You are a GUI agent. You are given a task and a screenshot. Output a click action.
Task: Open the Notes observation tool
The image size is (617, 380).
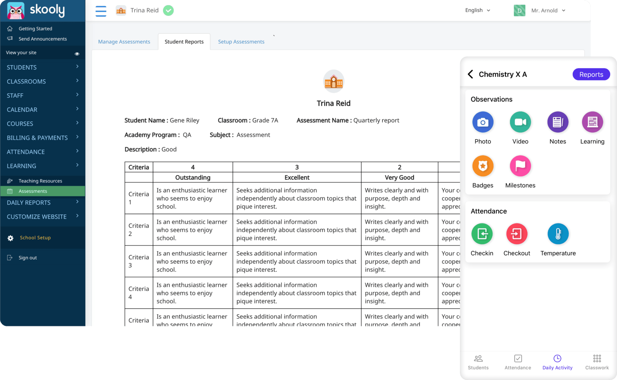click(558, 122)
